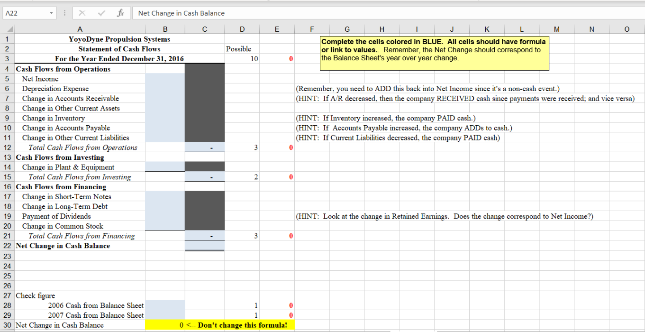645x332 pixels.
Task: Select column O header
Action: point(627,29)
